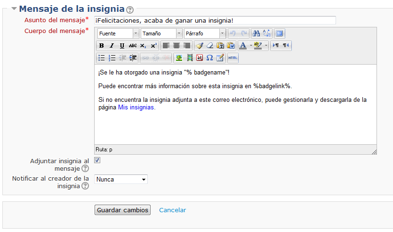The width and height of the screenshot is (393, 232).
Task: Uncheck Adjuntar insignia al mensaje checkbox
Action: click(x=97, y=160)
